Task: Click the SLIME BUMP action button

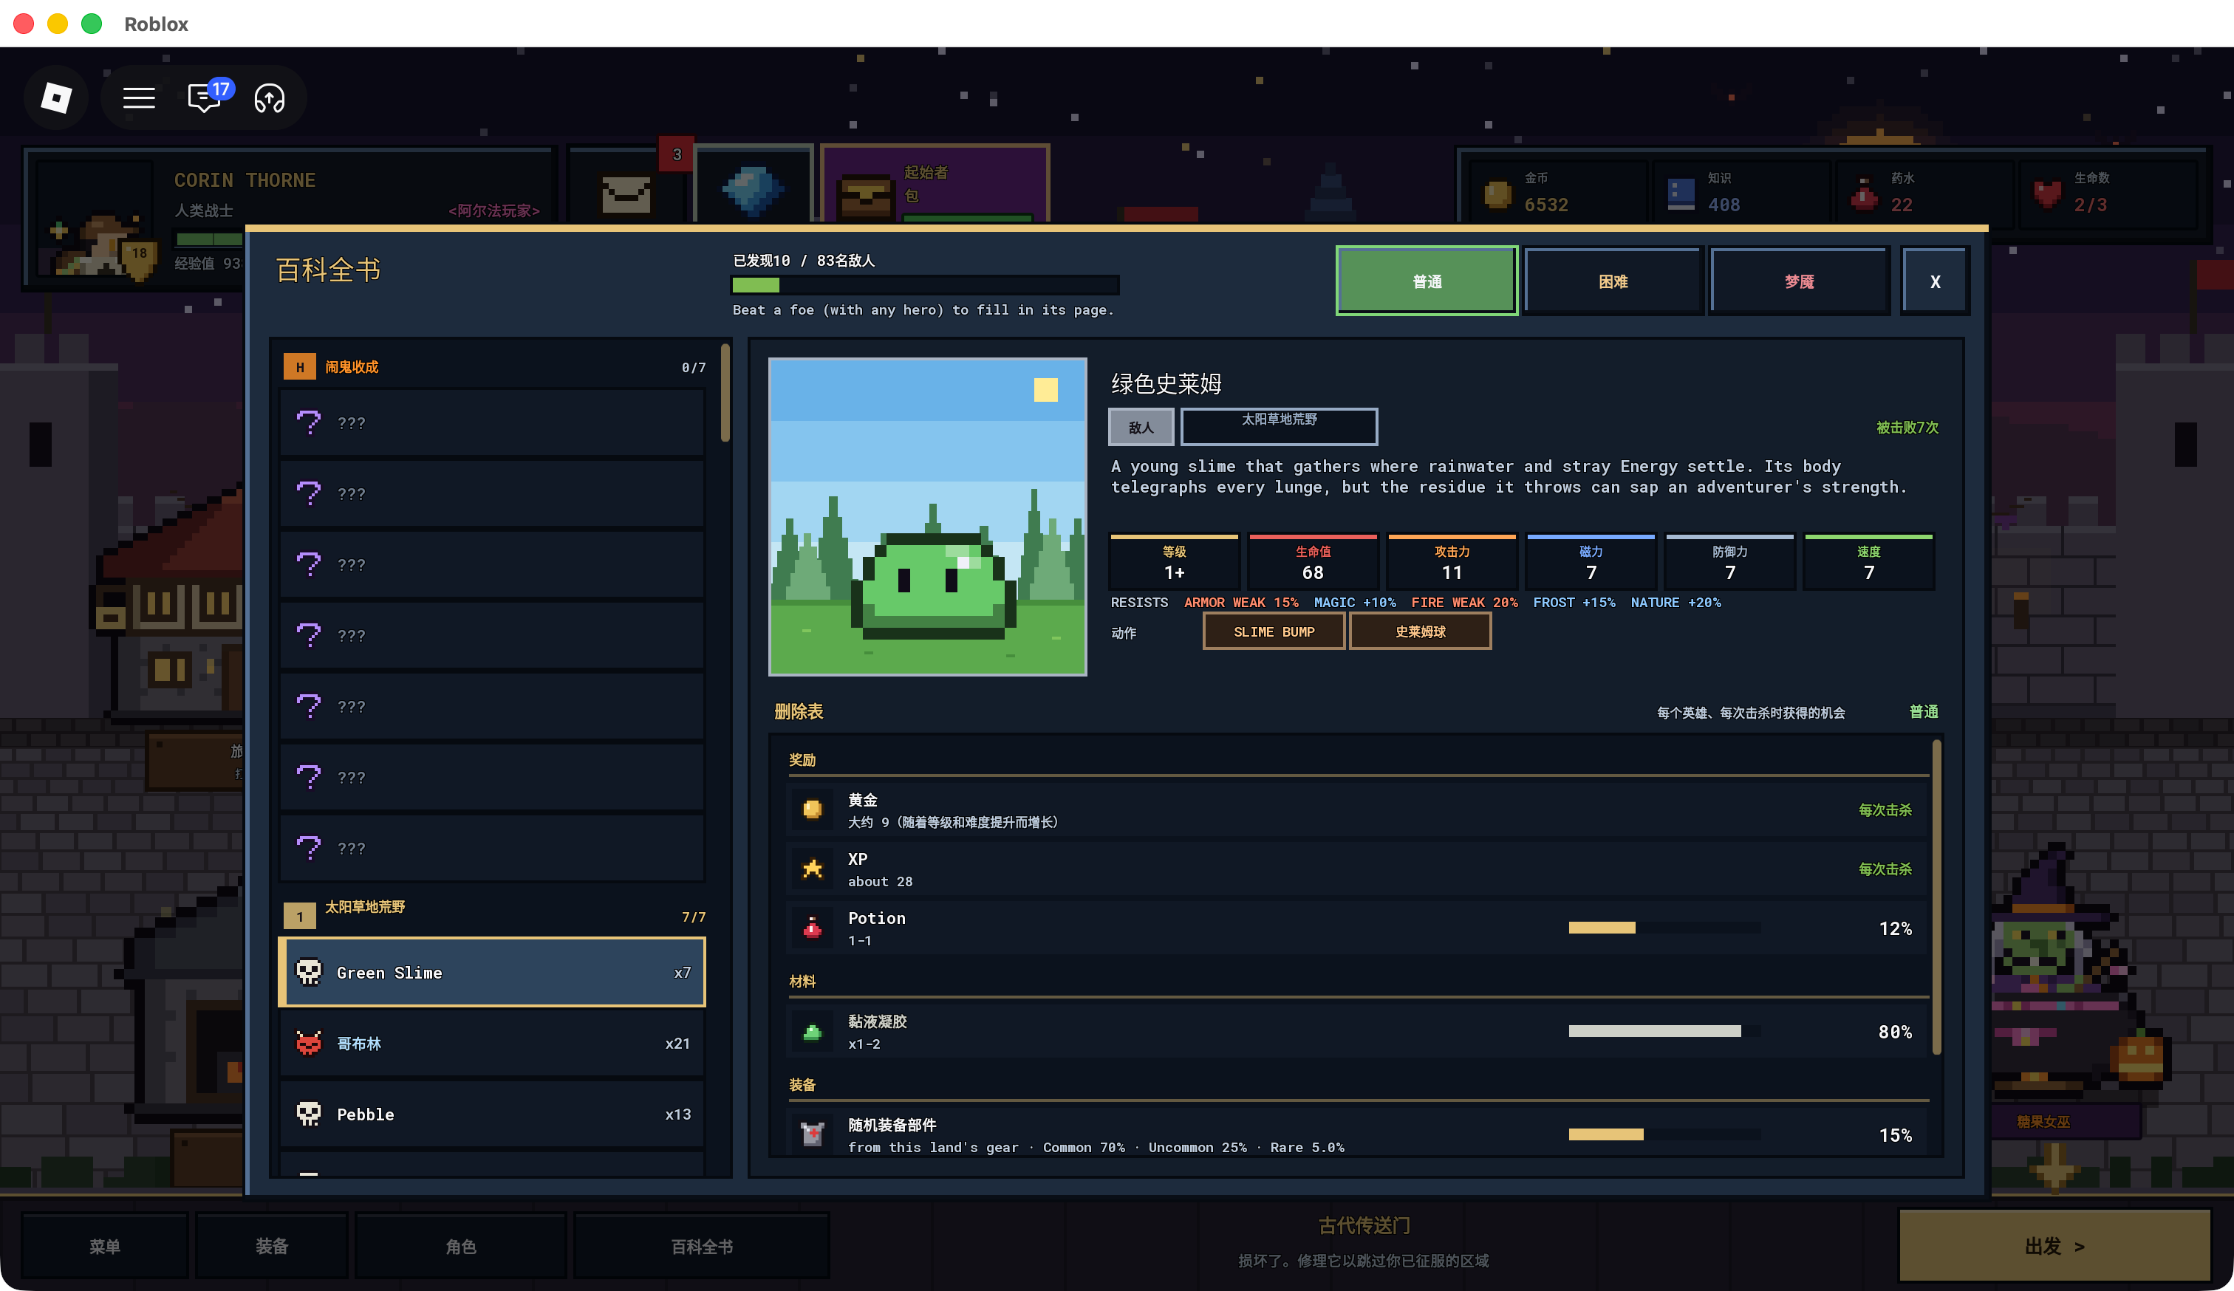Action: pyautogui.click(x=1273, y=631)
